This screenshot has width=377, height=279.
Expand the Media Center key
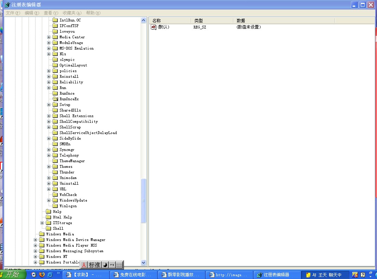pos(49,37)
